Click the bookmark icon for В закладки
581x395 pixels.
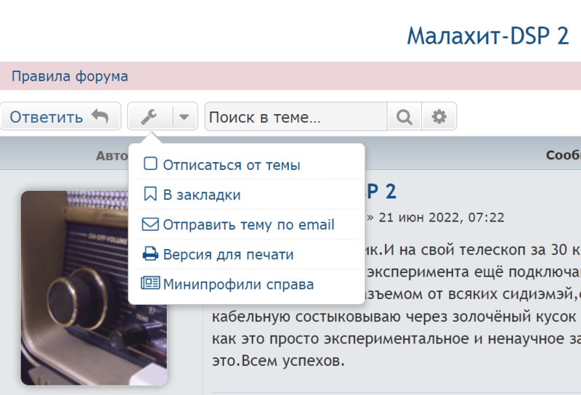click(150, 194)
